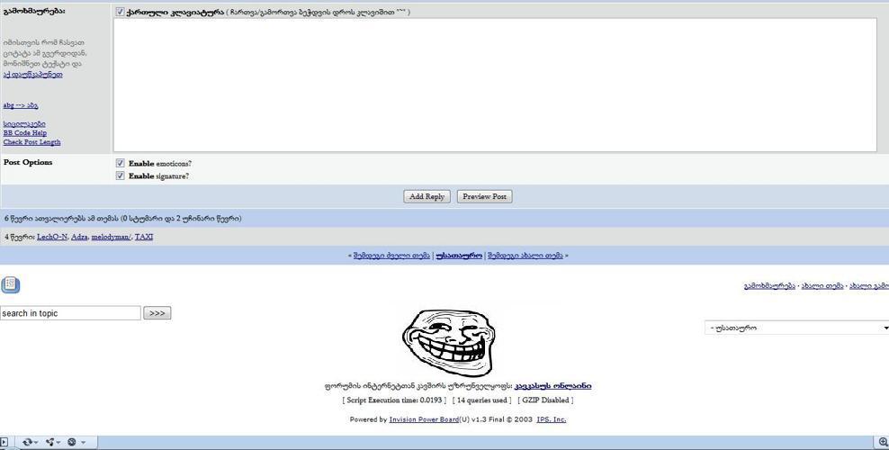Open the dropdown arrow next to sync icon
Viewport: 889px width, 450px height.
(x=36, y=442)
